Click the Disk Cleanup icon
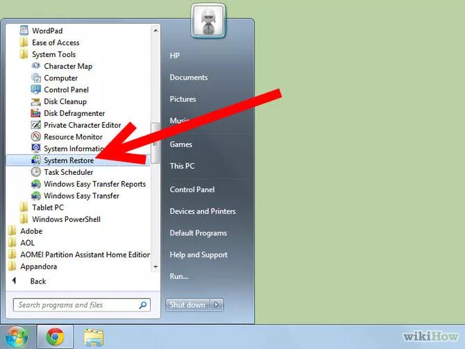Screen dimensions: 465x349 pyautogui.click(x=36, y=101)
